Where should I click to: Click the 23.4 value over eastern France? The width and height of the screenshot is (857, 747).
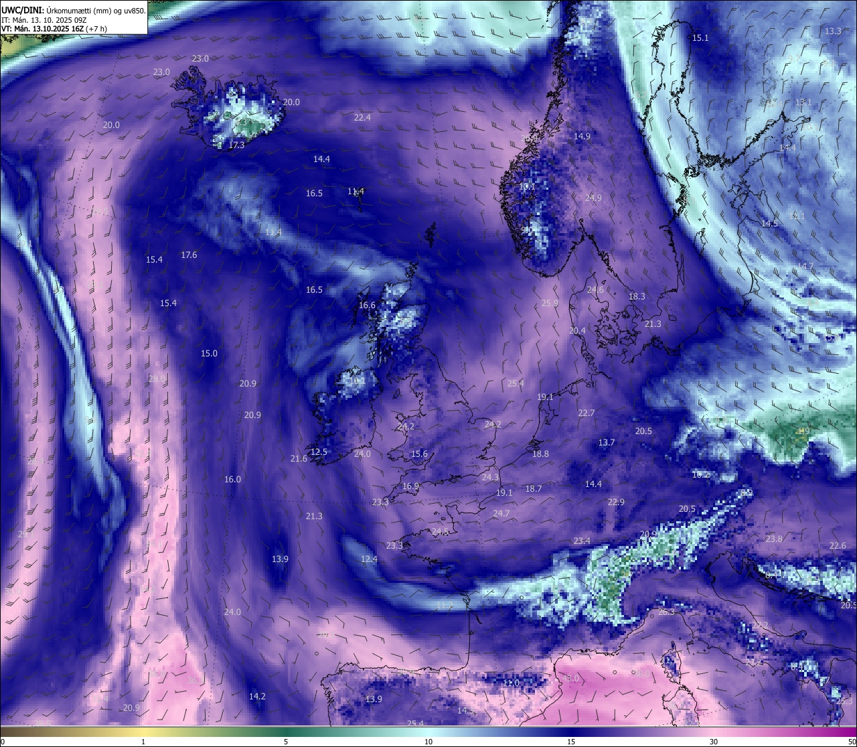(582, 541)
